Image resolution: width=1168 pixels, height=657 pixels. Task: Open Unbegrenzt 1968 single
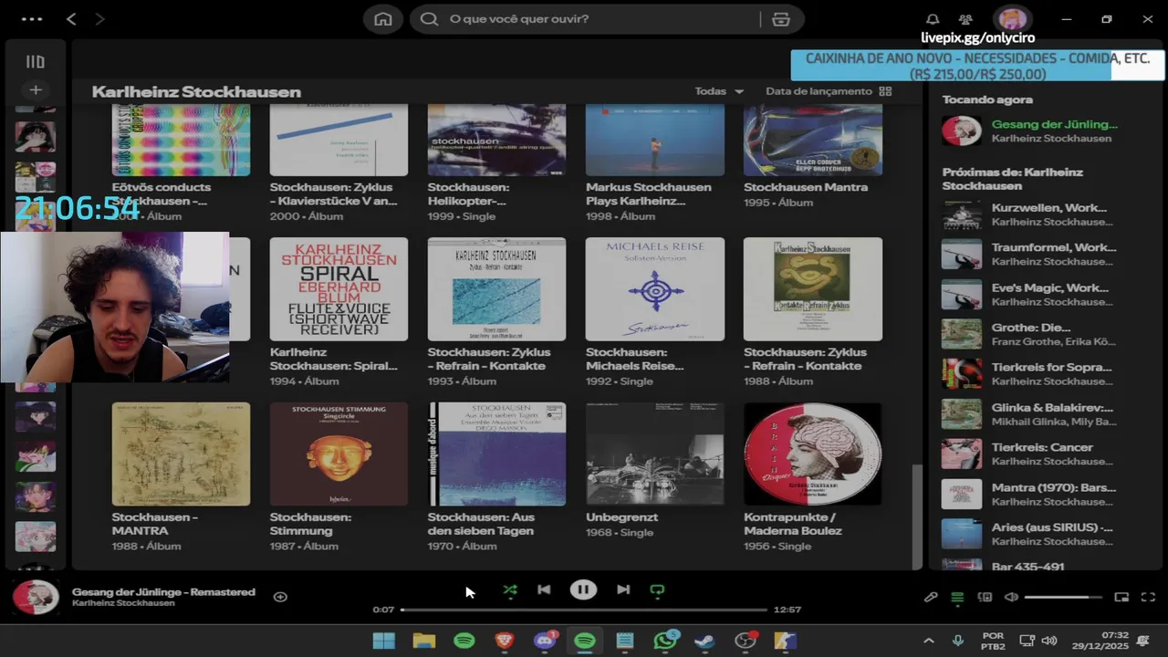point(654,471)
